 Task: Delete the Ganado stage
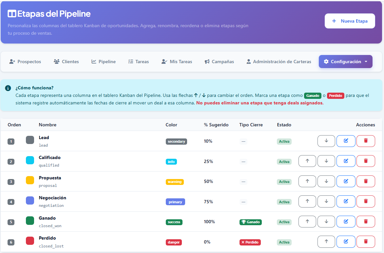tap(366, 222)
